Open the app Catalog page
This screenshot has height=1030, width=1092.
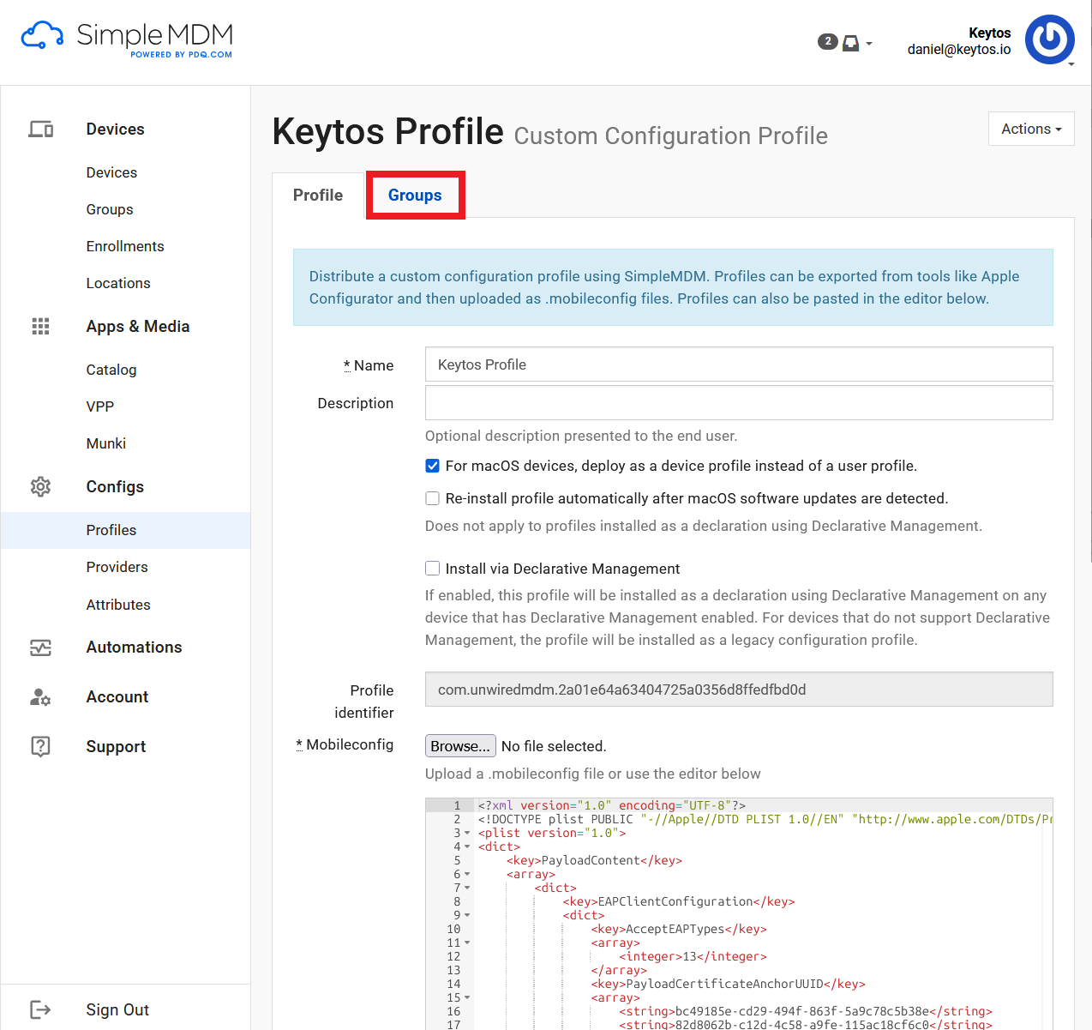(111, 370)
